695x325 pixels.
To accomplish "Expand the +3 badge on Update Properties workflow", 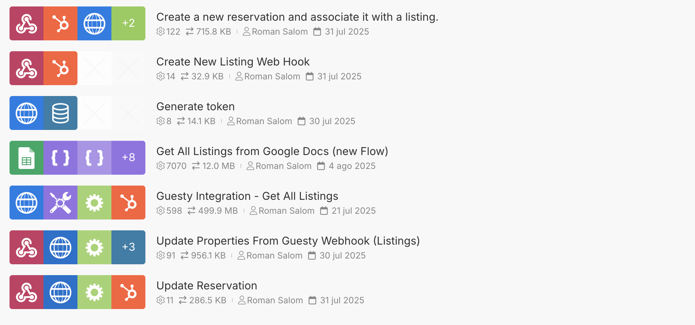I will click(x=128, y=247).
